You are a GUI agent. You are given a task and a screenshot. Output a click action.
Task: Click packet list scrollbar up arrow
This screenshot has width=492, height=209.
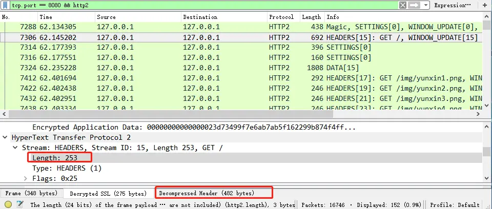pyautogui.click(x=487, y=16)
